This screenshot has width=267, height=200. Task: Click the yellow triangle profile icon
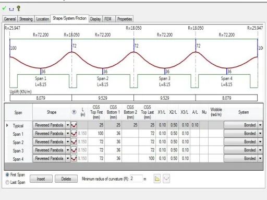click(157, 179)
